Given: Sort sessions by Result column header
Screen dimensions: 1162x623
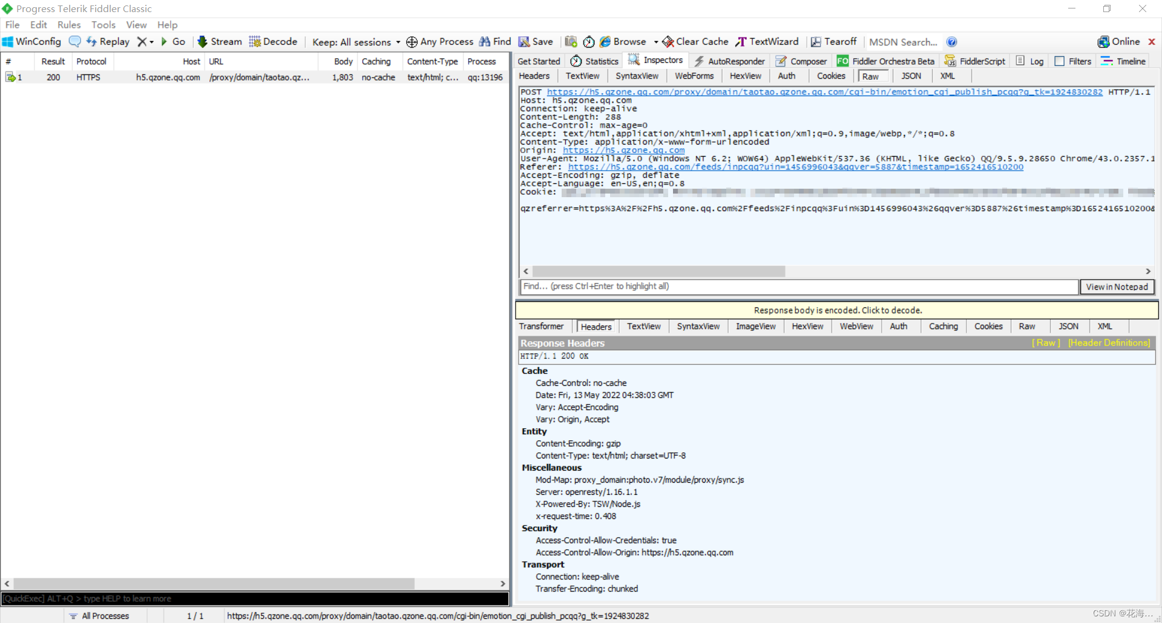Looking at the screenshot, I should point(53,61).
